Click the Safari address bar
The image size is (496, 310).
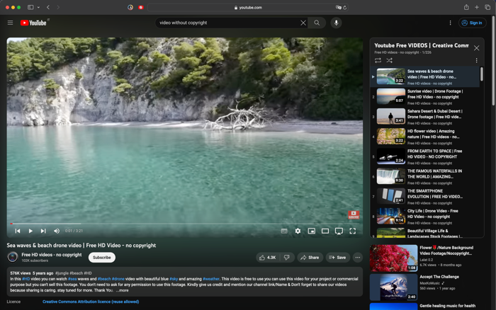[x=248, y=7]
